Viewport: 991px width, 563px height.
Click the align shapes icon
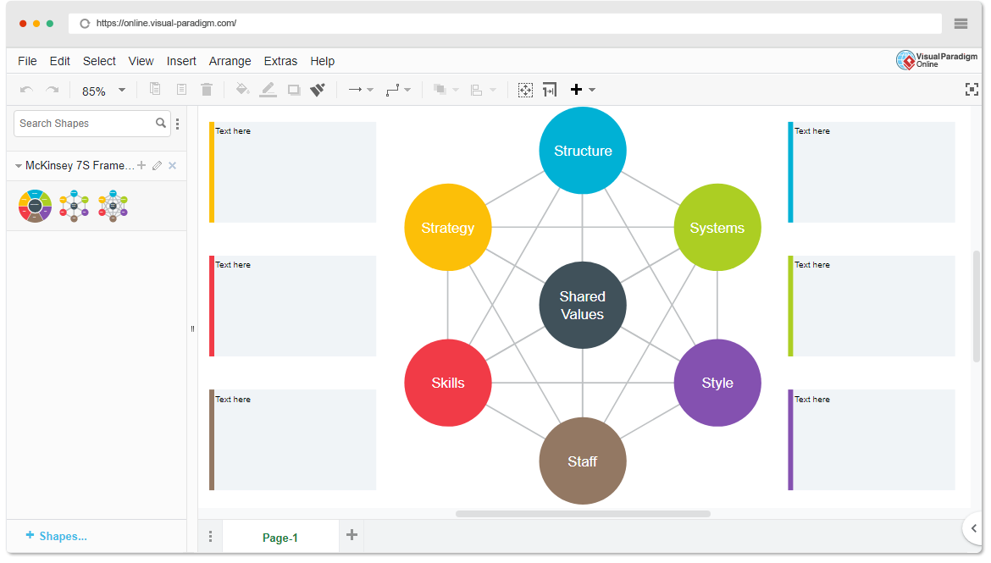pos(477,90)
